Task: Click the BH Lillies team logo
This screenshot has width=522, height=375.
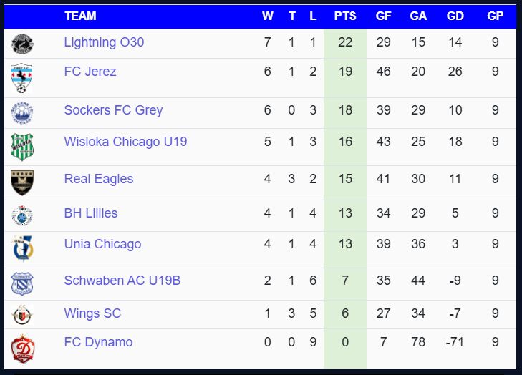Action: (x=21, y=215)
